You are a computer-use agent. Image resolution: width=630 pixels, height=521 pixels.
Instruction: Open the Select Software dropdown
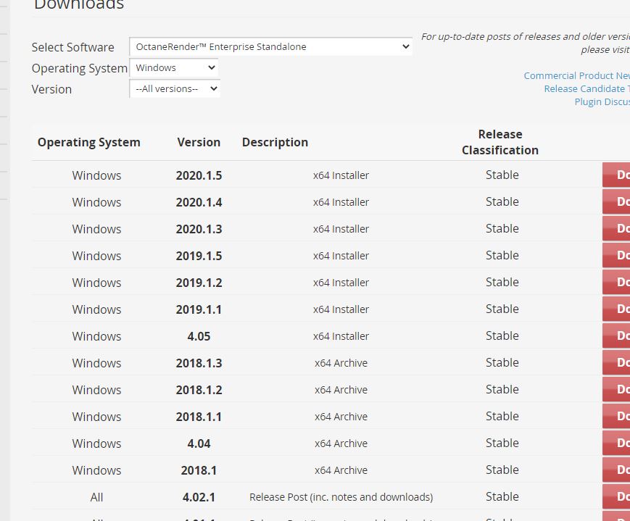click(271, 46)
